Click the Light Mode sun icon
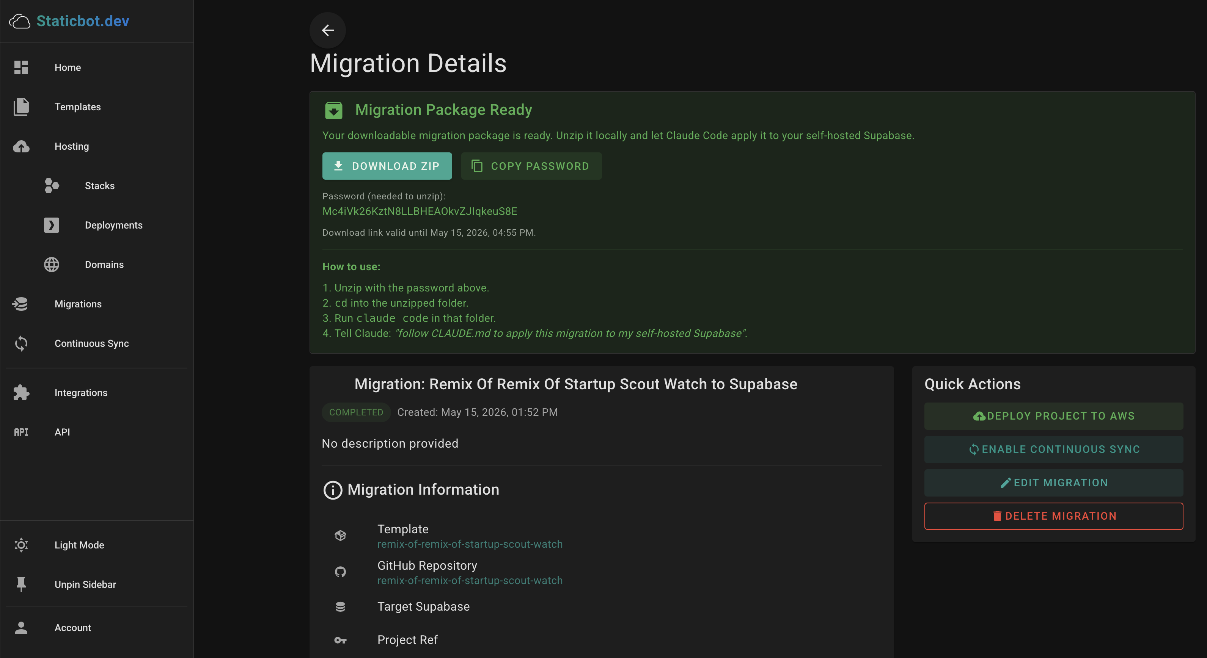Viewport: 1207px width, 658px height. (x=21, y=545)
